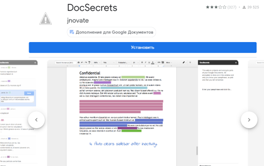Click the 39 525 users count
This screenshot has width=264, height=166.
[251, 7]
